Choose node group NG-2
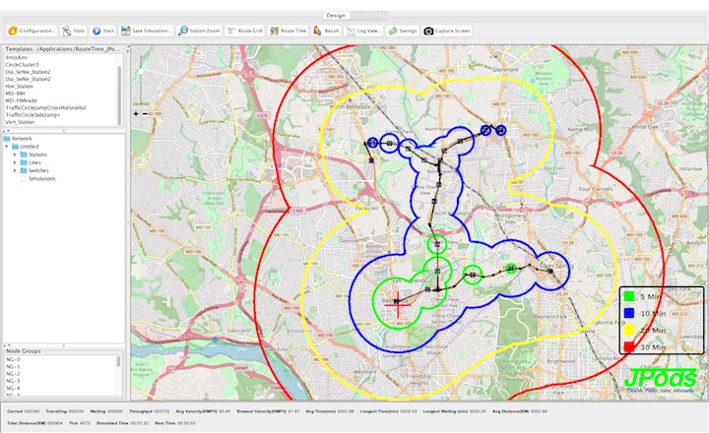The width and height of the screenshot is (709, 433). pyautogui.click(x=13, y=374)
